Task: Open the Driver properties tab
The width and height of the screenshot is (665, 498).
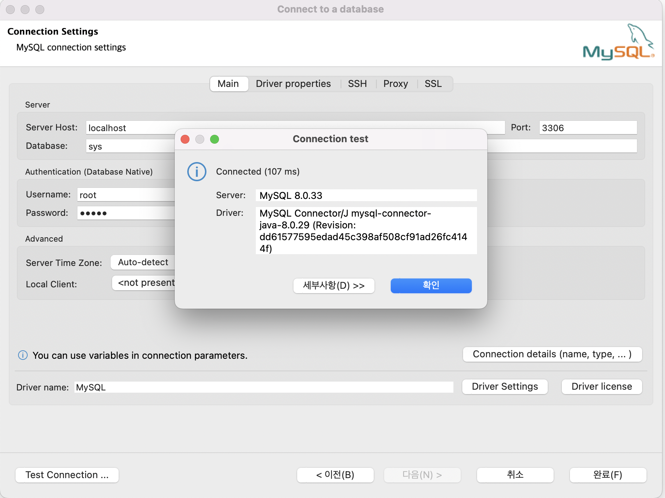Action: [293, 84]
